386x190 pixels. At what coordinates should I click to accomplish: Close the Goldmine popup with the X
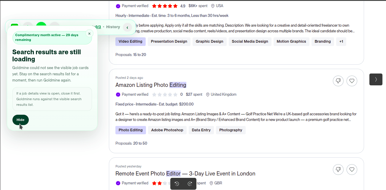tap(89, 33)
